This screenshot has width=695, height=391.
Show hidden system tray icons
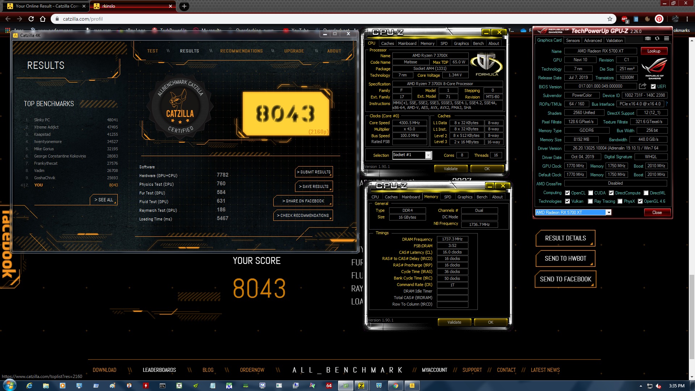pos(641,386)
